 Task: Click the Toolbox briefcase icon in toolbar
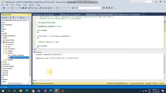pyautogui.click(x=109, y=8)
